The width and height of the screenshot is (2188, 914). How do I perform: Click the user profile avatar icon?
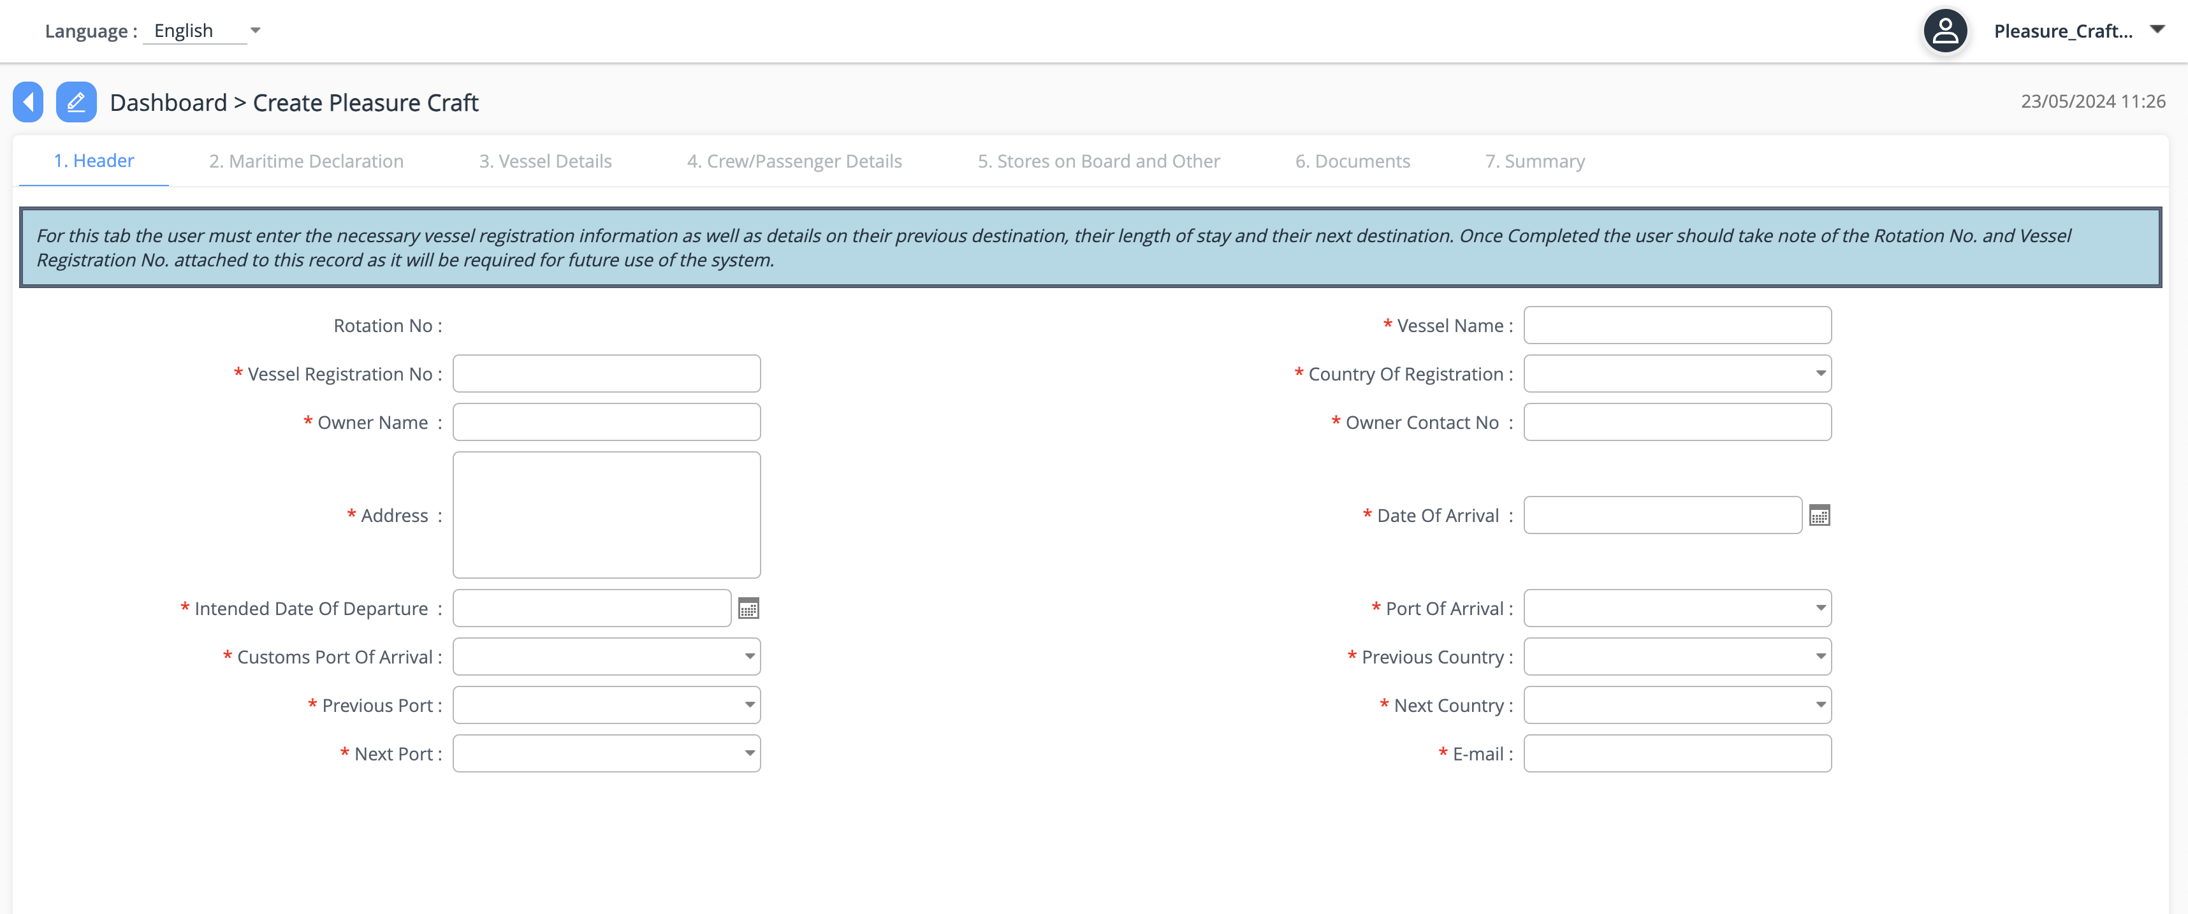[x=1945, y=31]
